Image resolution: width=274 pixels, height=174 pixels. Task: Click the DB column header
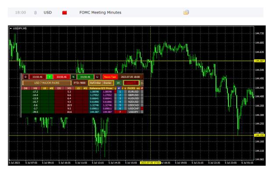[x=26, y=88]
